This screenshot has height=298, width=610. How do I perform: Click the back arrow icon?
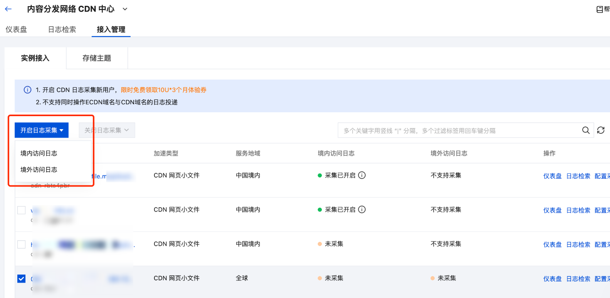[x=8, y=9]
